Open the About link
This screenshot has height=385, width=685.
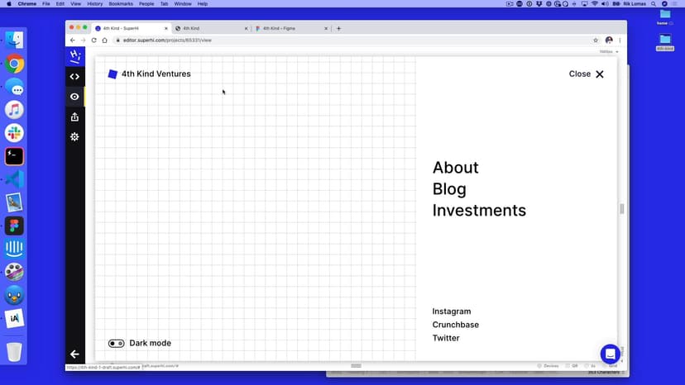pyautogui.click(x=455, y=168)
